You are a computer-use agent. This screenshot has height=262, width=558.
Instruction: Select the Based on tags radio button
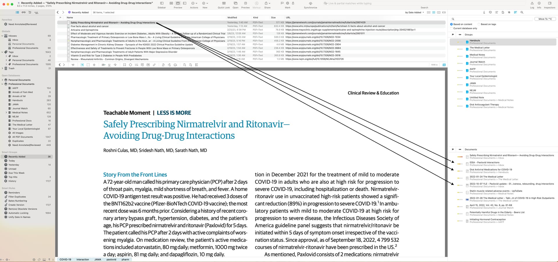tap(480, 24)
